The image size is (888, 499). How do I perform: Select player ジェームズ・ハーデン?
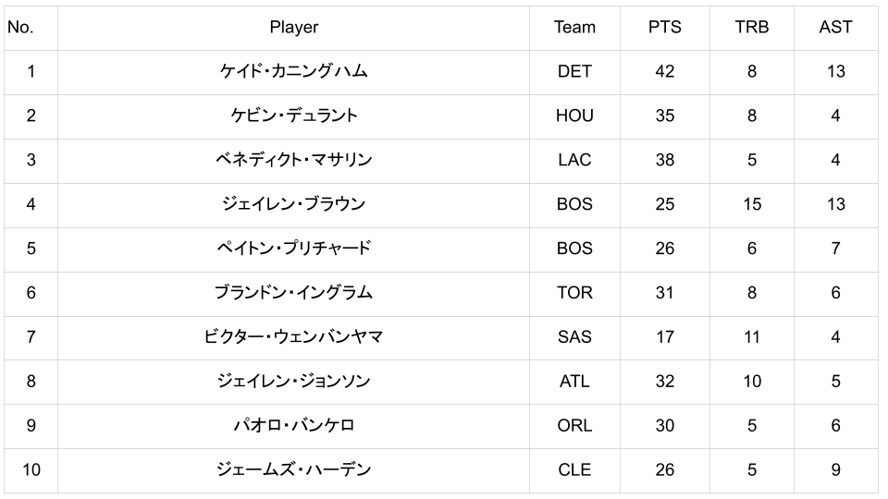(293, 470)
